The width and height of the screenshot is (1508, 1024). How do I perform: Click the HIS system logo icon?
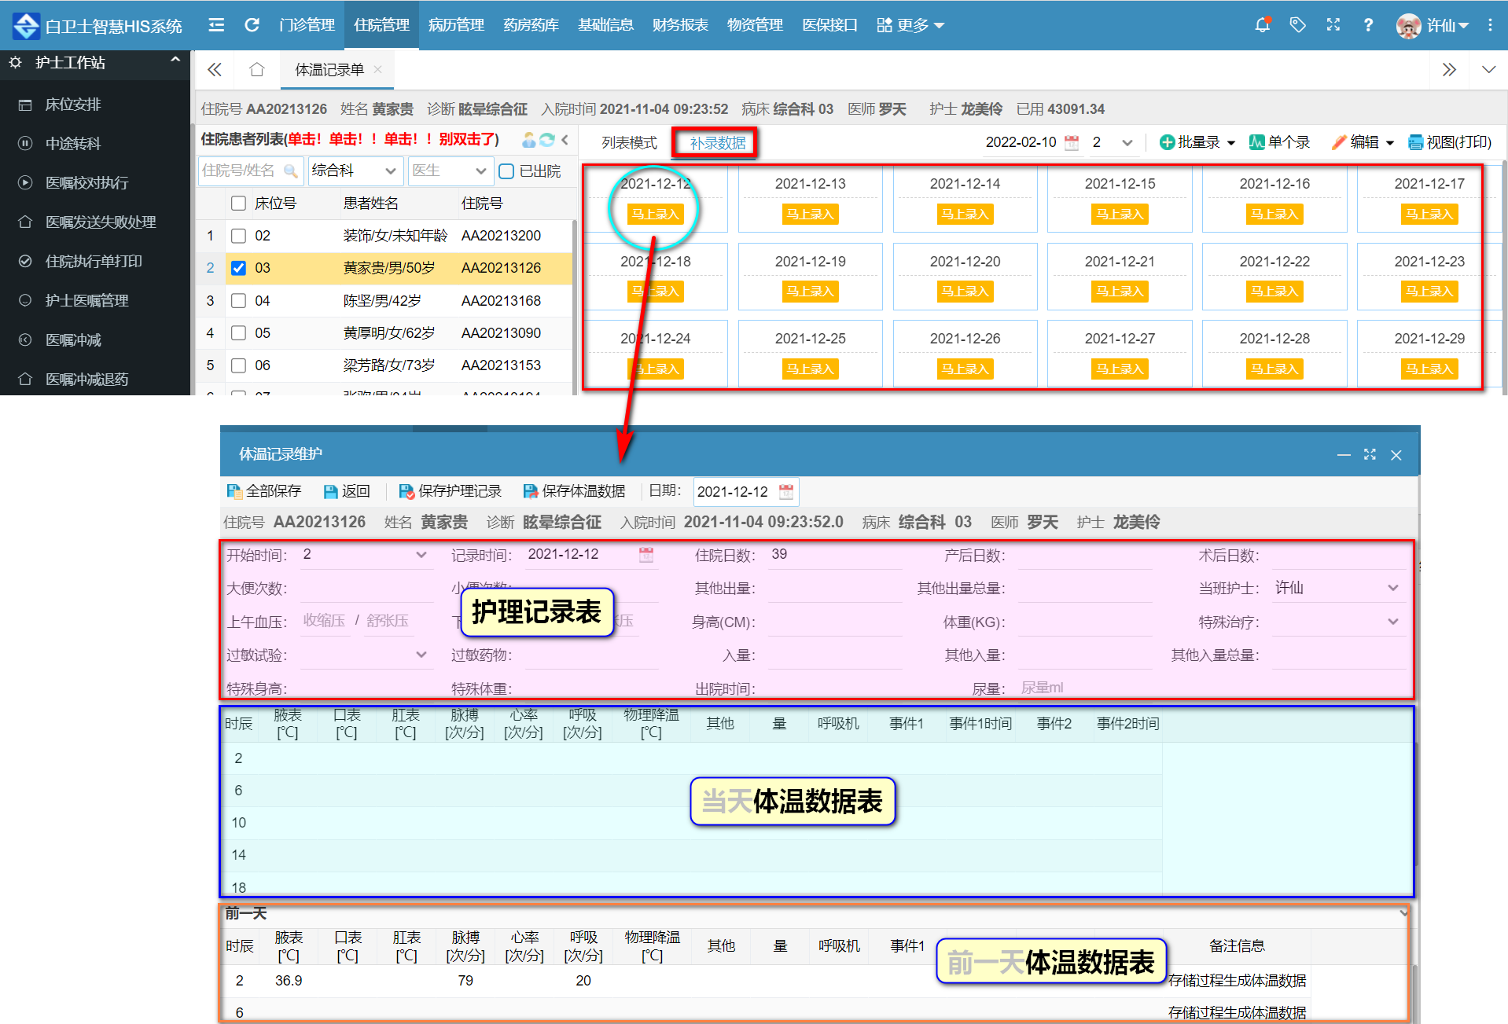26,26
